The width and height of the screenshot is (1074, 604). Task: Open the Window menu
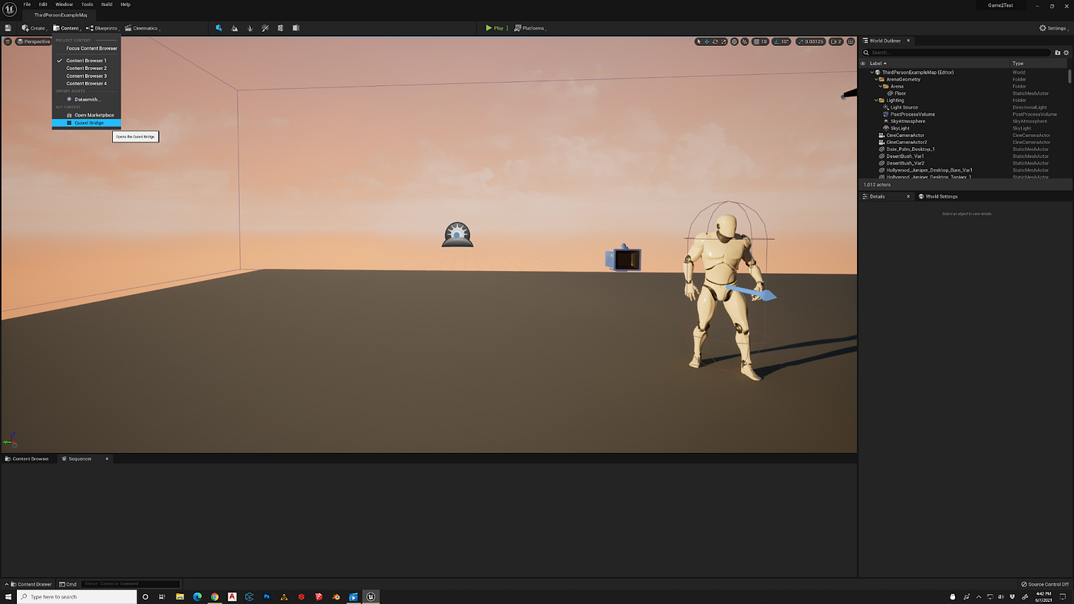(64, 5)
